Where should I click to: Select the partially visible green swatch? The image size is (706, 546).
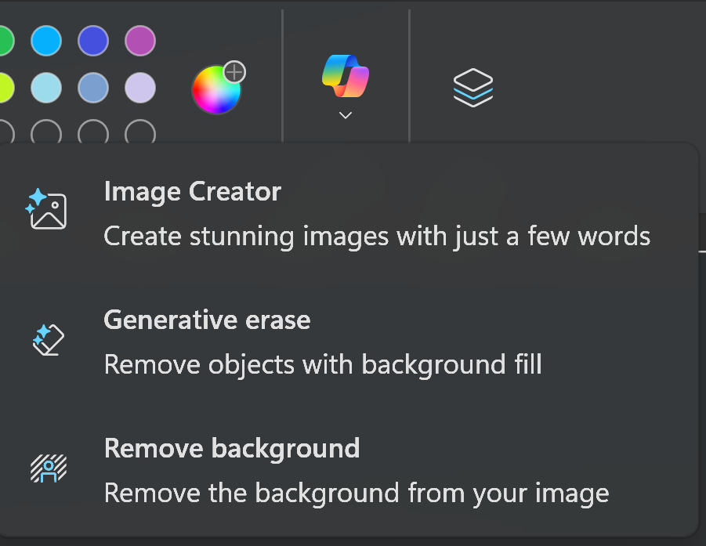pyautogui.click(x=5, y=41)
